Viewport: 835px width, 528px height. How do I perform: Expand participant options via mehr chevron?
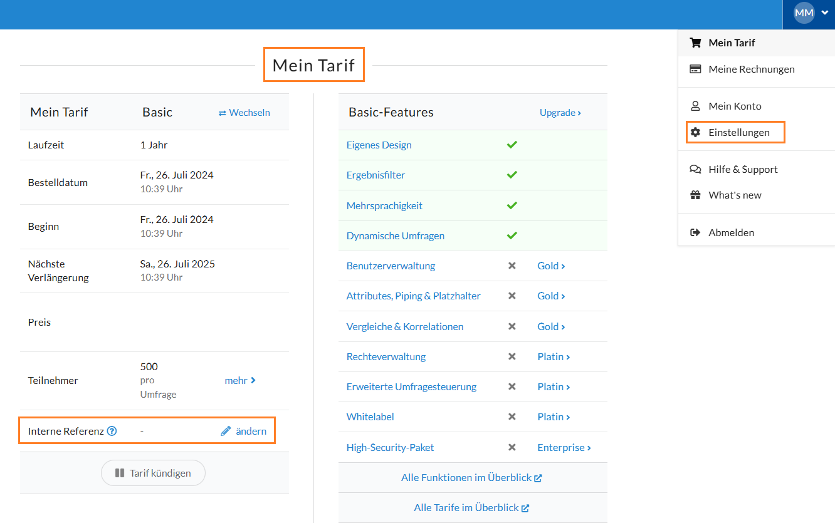click(x=240, y=380)
